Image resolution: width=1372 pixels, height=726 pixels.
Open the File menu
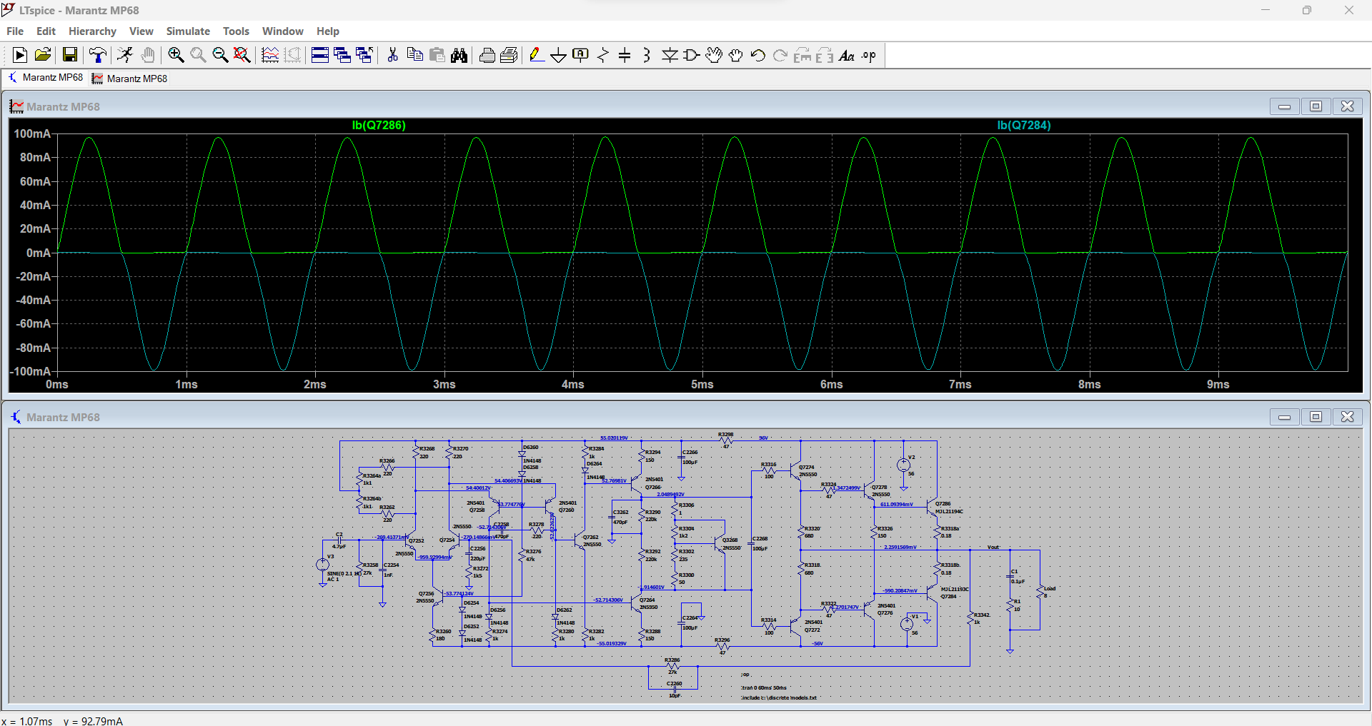pos(15,31)
